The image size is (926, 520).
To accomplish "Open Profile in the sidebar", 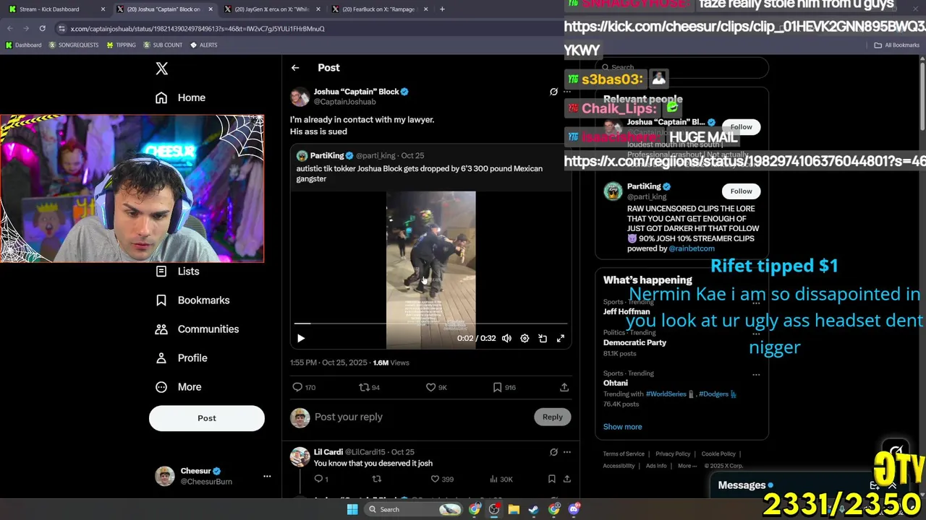I will [182, 358].
